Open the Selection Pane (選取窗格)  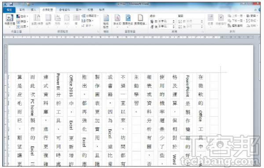click(x=235, y=26)
